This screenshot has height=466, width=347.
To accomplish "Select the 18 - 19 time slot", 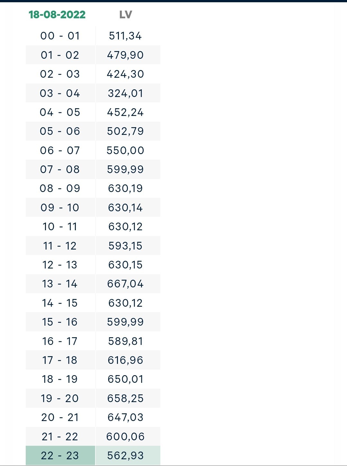I will point(60,379).
